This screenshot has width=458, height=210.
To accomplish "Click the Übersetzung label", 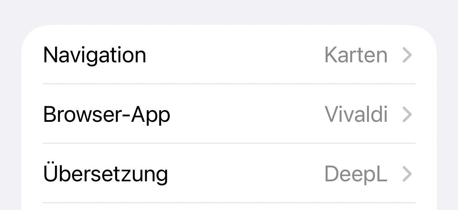I will pos(105,173).
